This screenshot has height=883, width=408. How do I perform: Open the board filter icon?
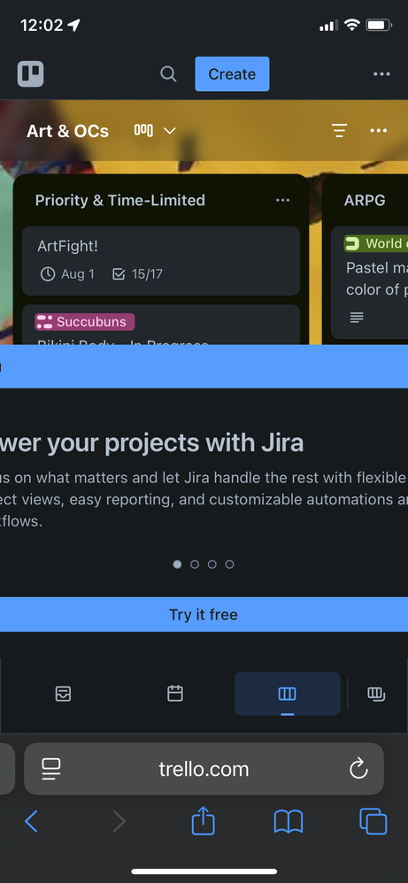tap(339, 131)
